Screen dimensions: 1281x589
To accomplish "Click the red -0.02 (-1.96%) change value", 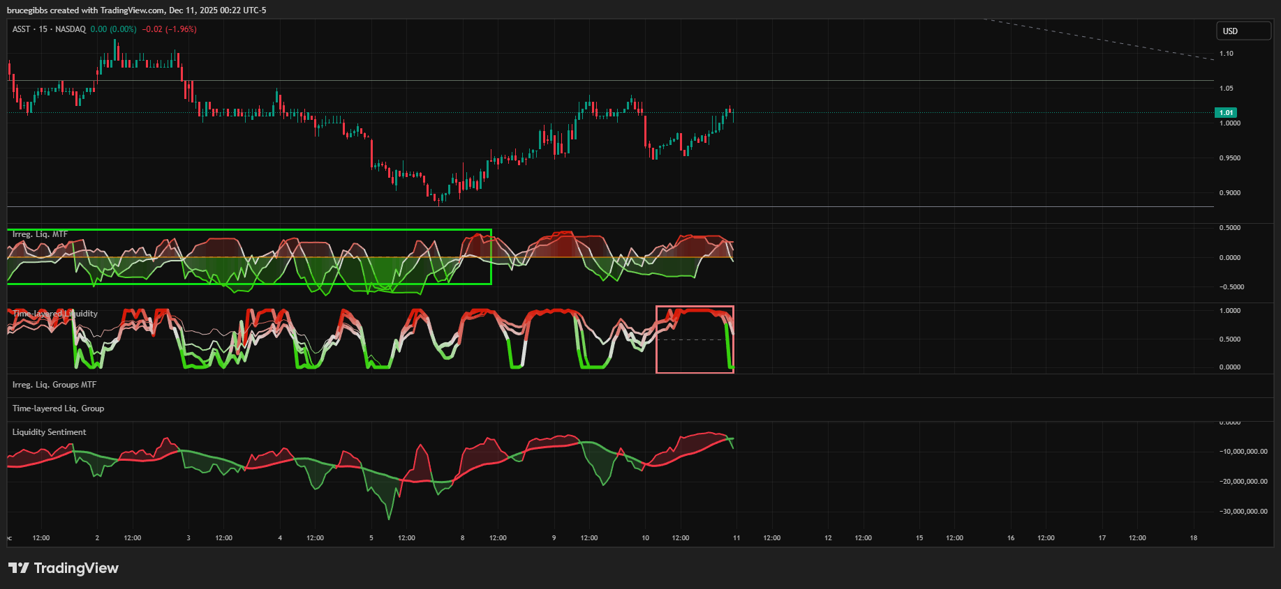I will click(x=169, y=29).
